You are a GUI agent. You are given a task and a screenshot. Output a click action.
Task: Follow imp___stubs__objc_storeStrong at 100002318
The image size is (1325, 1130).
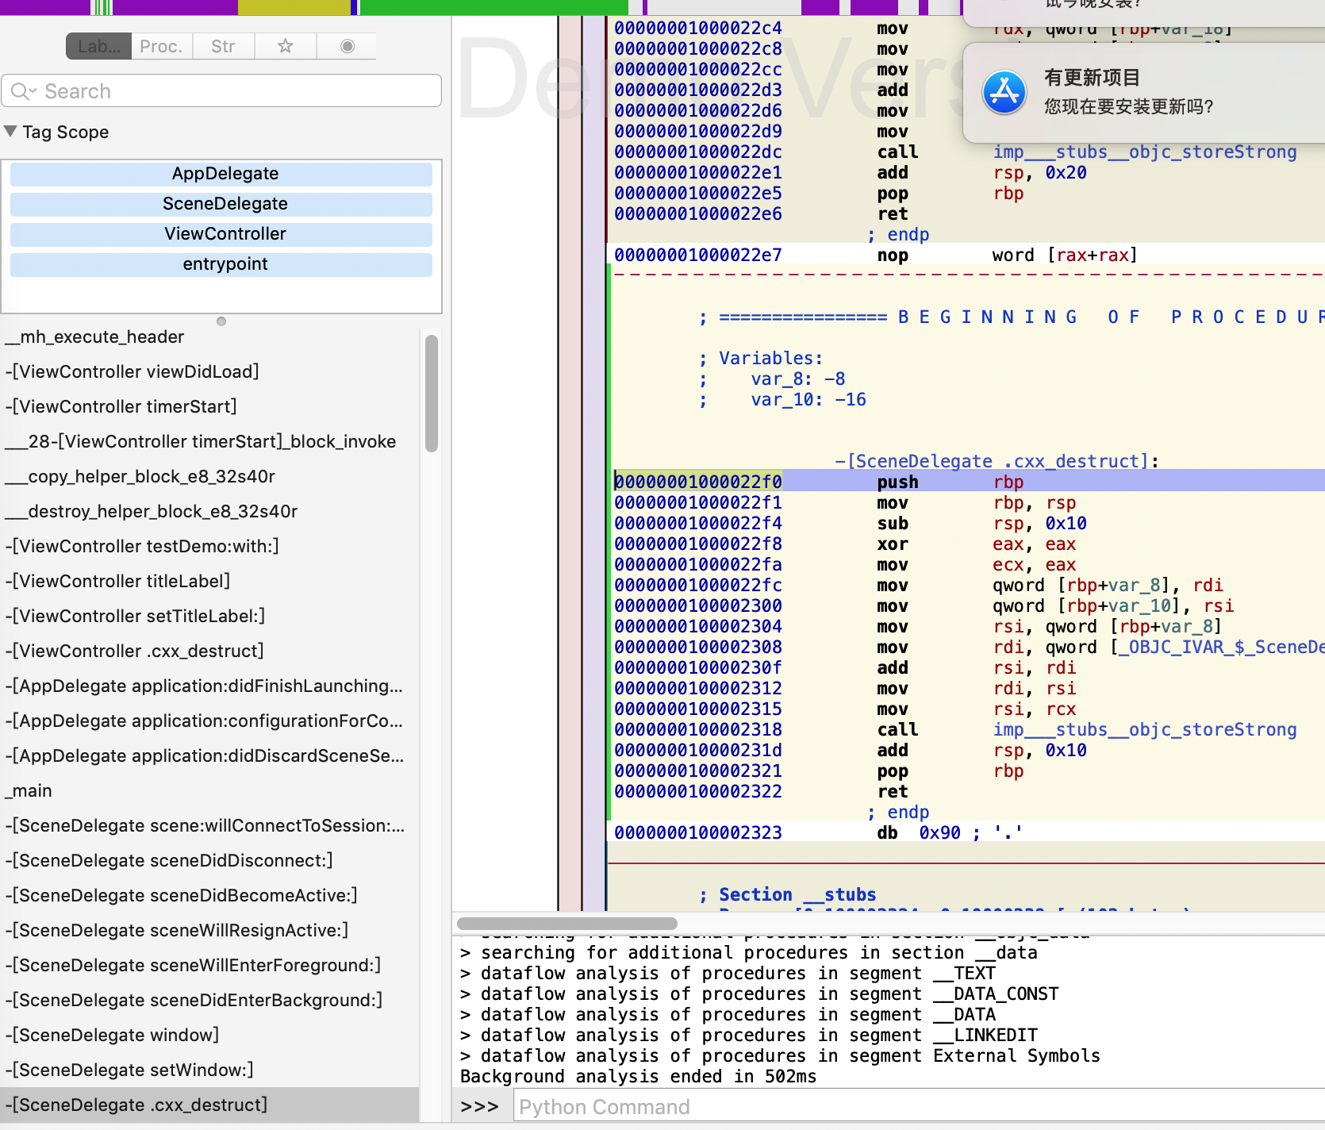[1144, 729]
